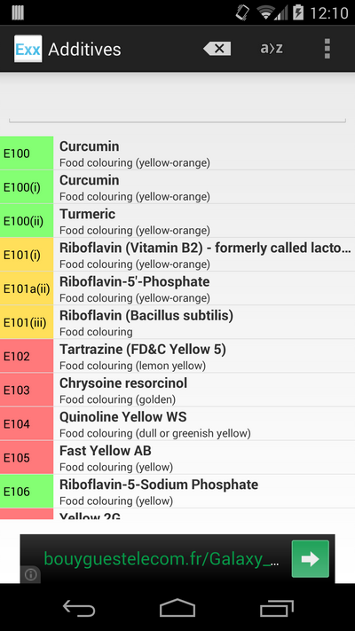Tap the green arrow on the ad banner
The width and height of the screenshot is (355, 631).
pyautogui.click(x=311, y=559)
